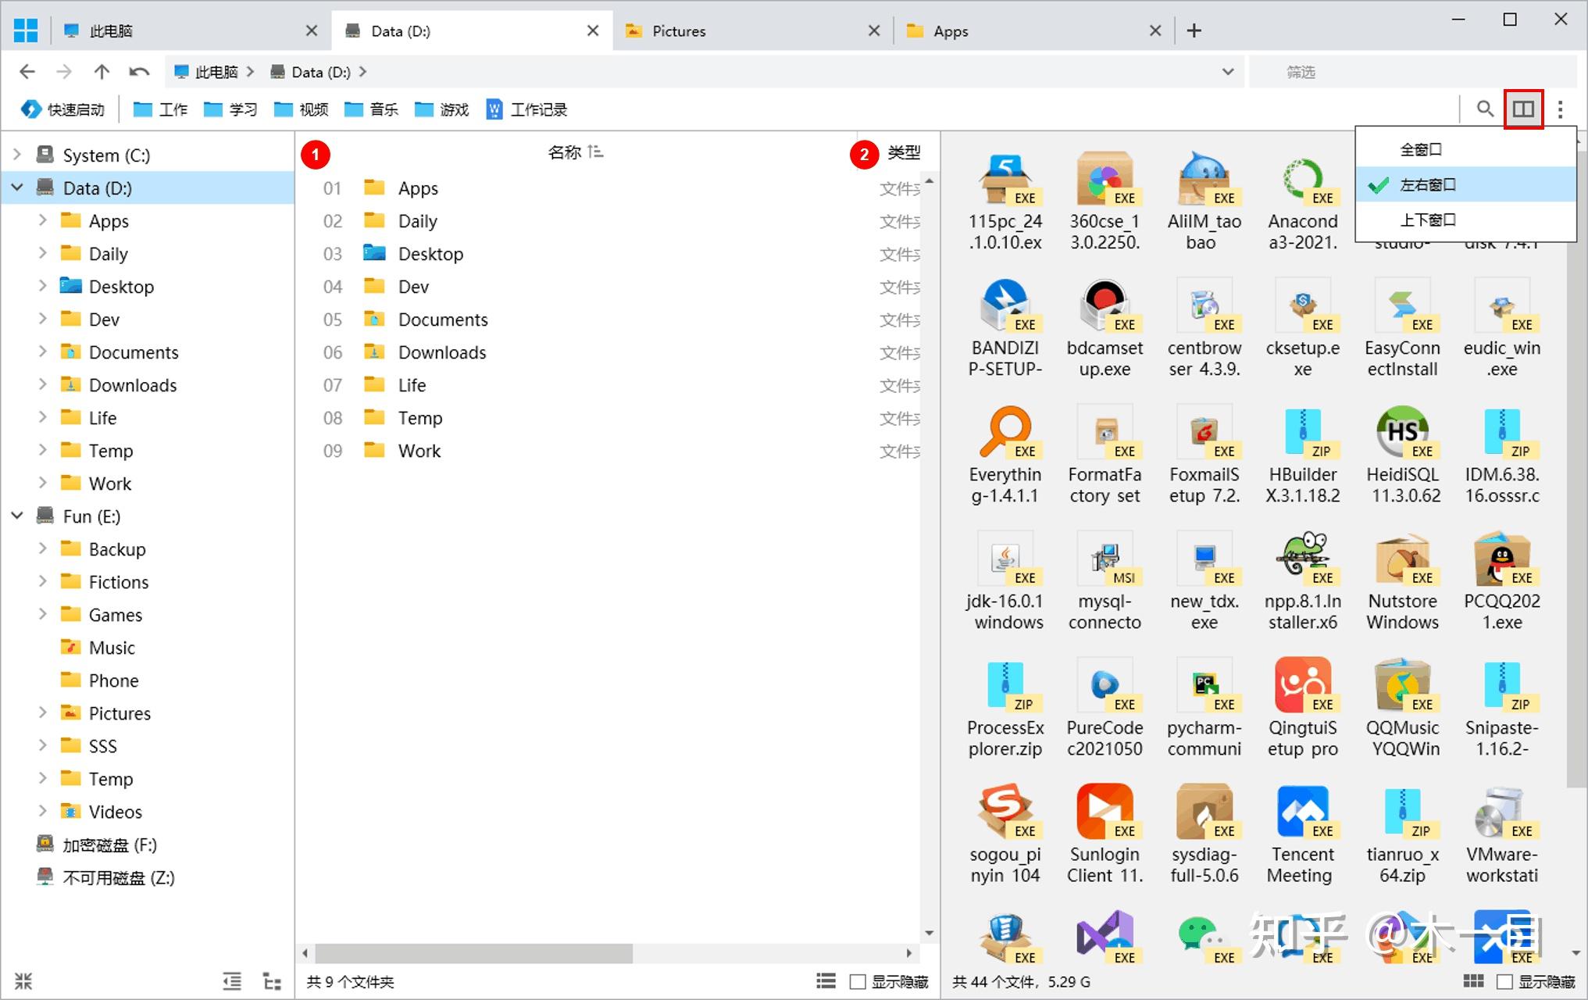Click the undo curved arrow icon
1588x1000 pixels.
tap(139, 72)
